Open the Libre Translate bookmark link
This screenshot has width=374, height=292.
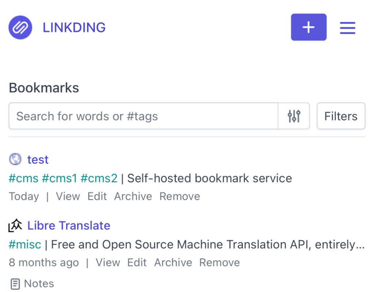pyautogui.click(x=69, y=226)
